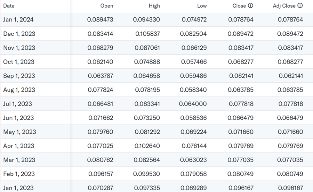
Task: Click Open value 0.096157
Action: pos(101,174)
